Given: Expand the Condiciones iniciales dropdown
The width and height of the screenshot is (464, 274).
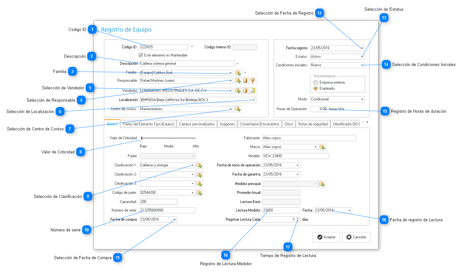Looking at the screenshot, I should (x=362, y=65).
